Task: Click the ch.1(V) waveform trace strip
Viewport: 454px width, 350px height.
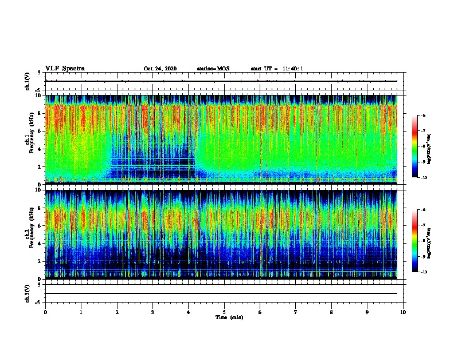Action: pyautogui.click(x=221, y=81)
